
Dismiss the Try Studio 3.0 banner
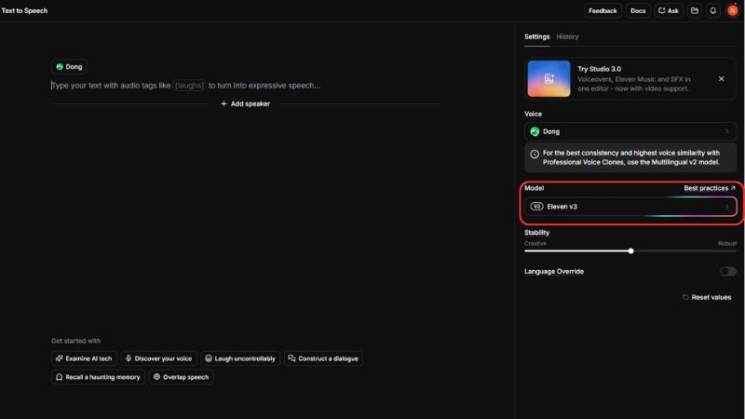721,79
